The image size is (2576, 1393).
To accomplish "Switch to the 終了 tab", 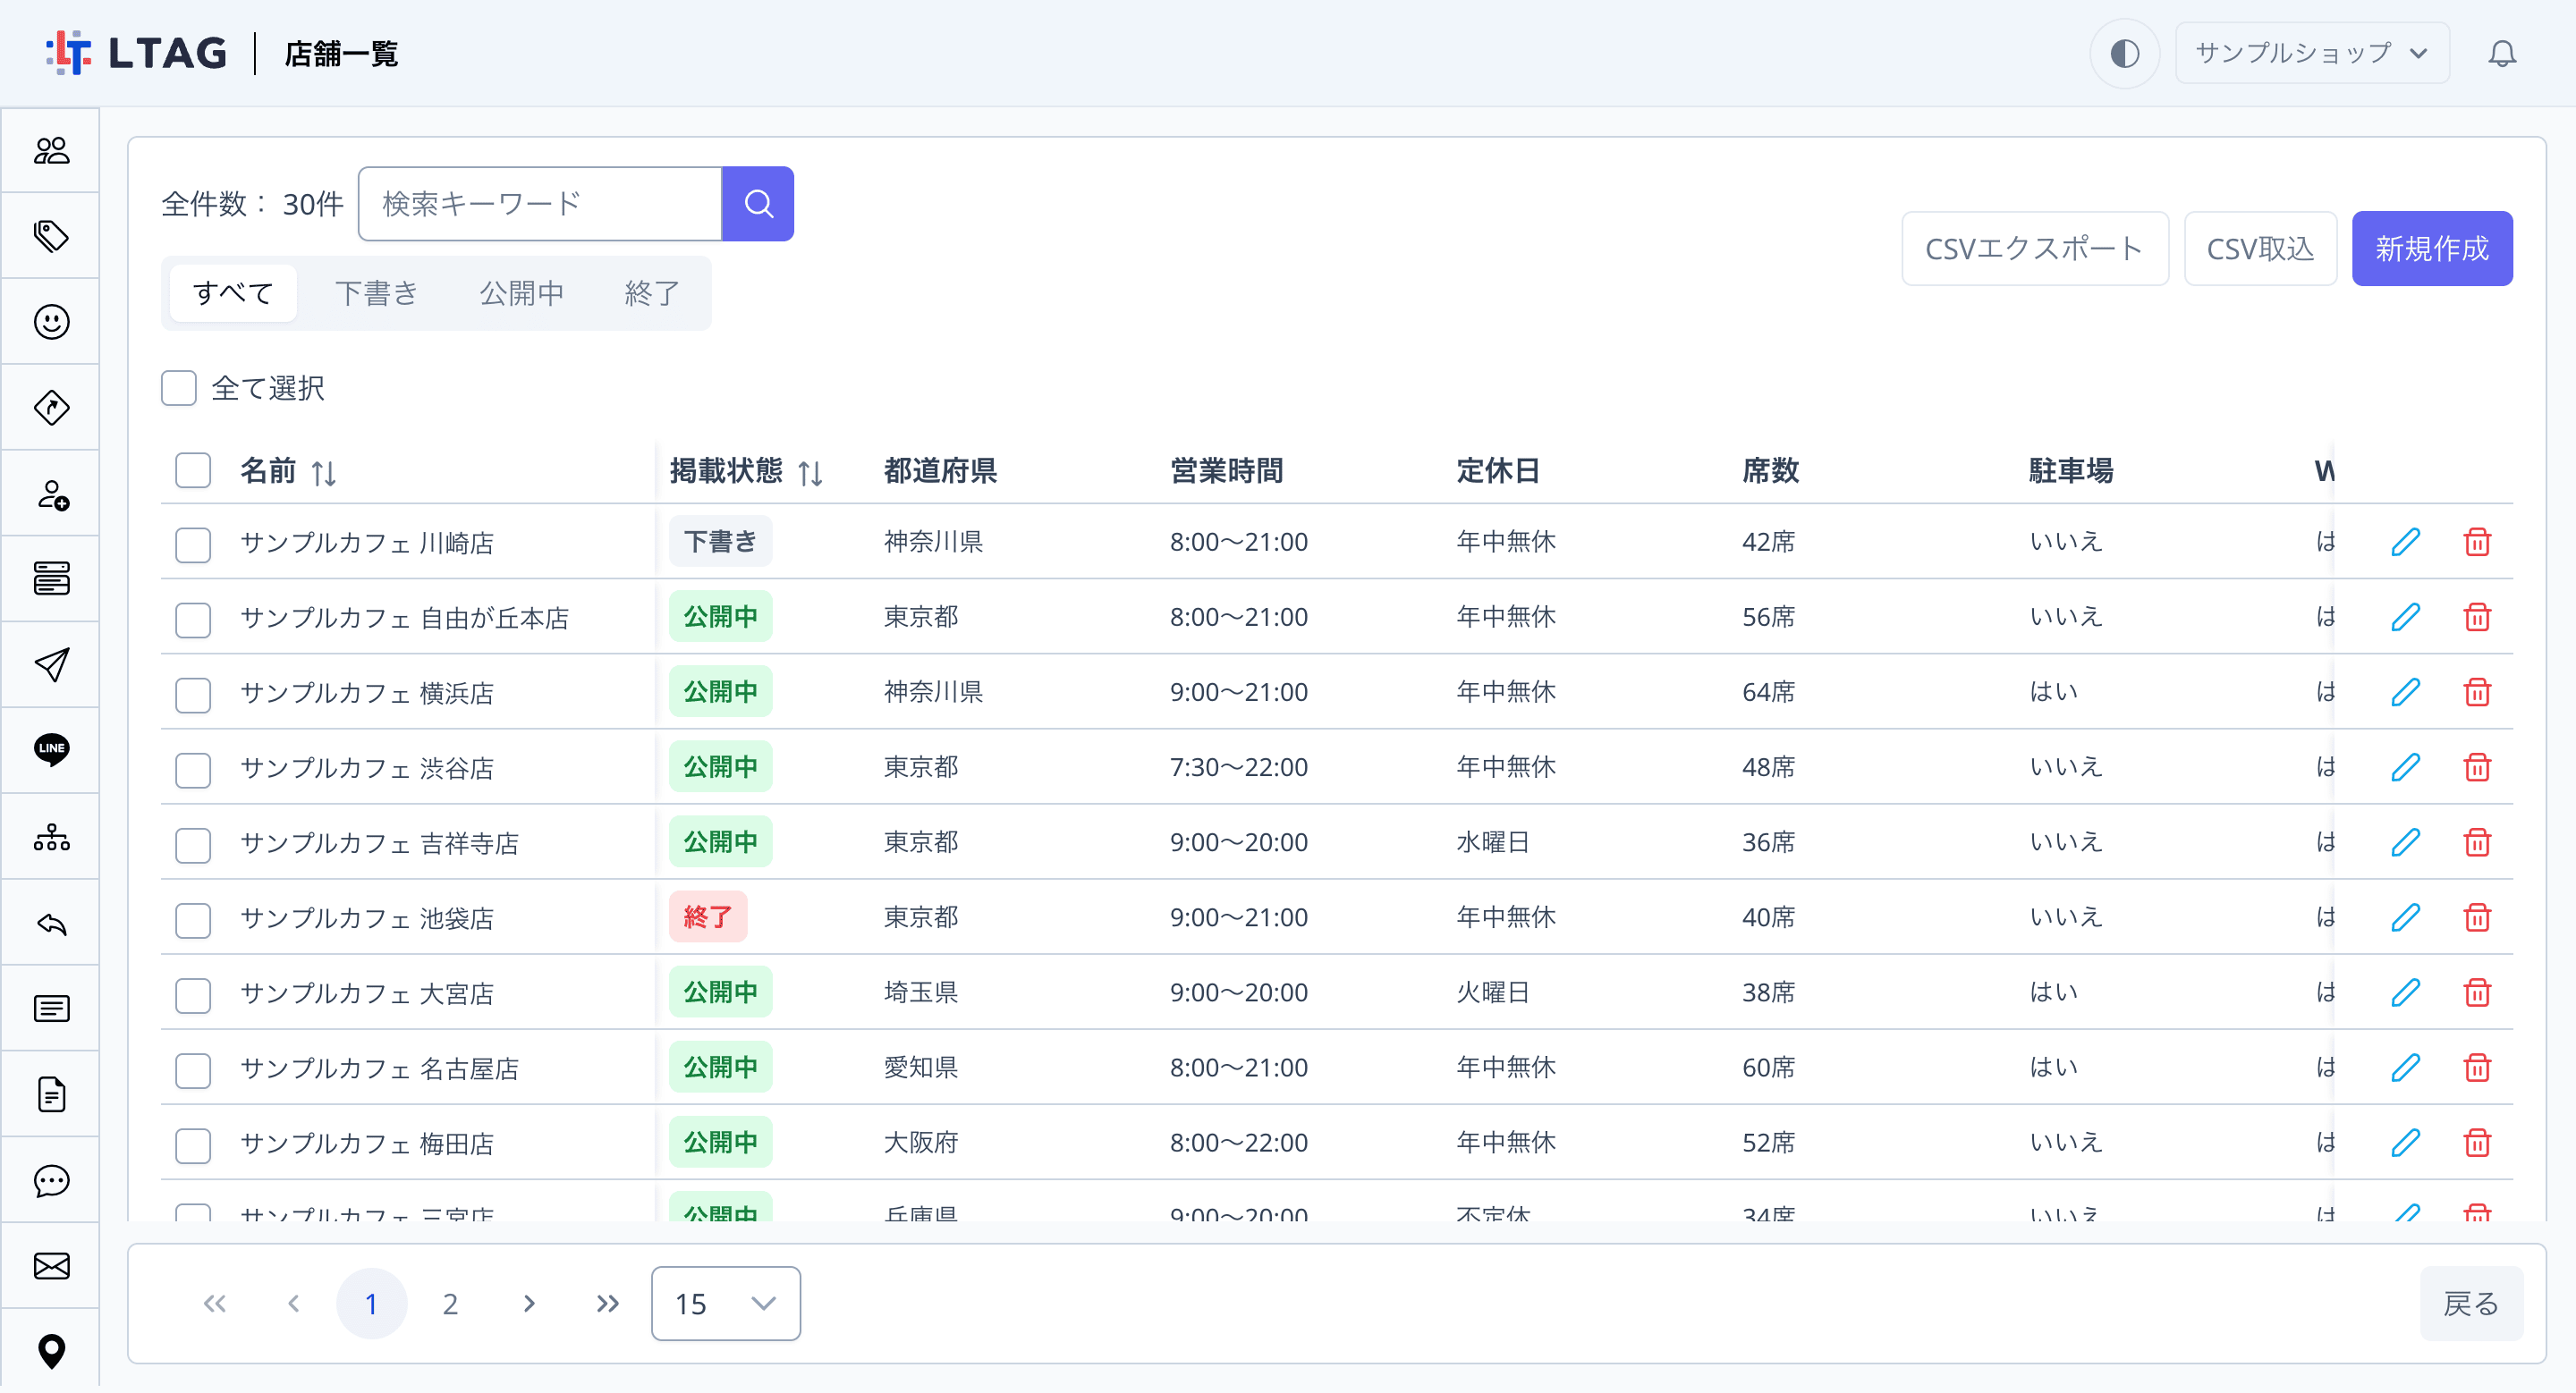I will [651, 292].
